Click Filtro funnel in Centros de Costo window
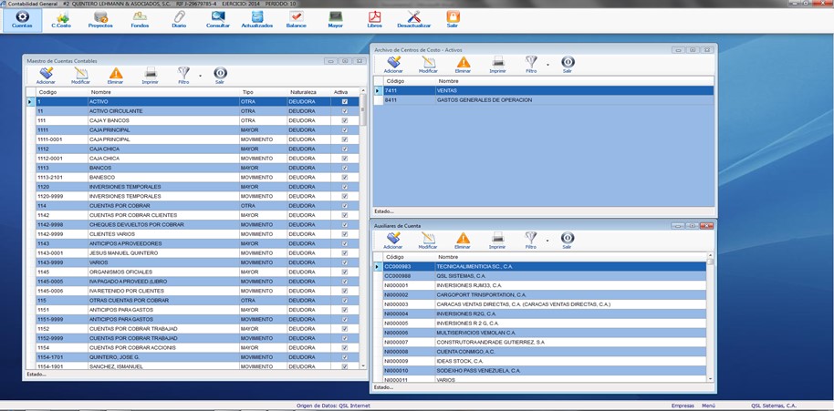The width and height of the screenshot is (834, 411). click(x=531, y=65)
